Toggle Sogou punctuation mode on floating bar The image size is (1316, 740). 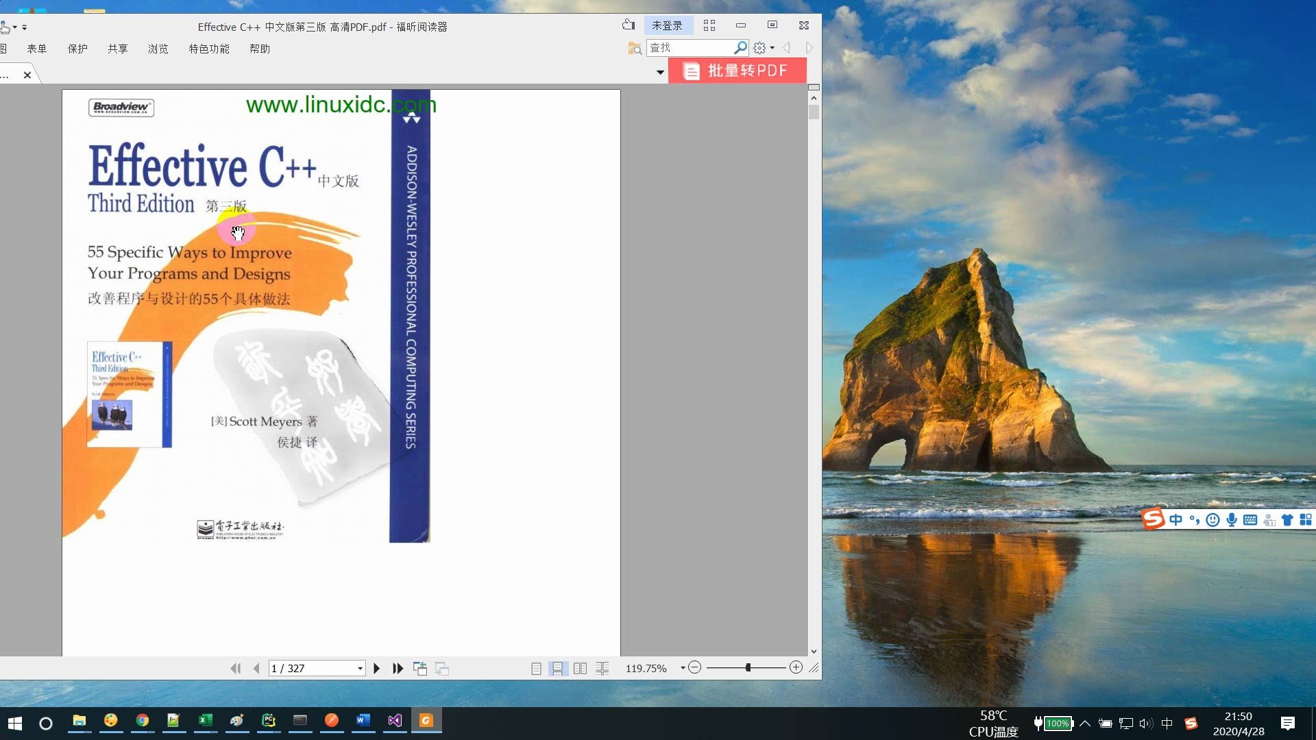tap(1195, 520)
